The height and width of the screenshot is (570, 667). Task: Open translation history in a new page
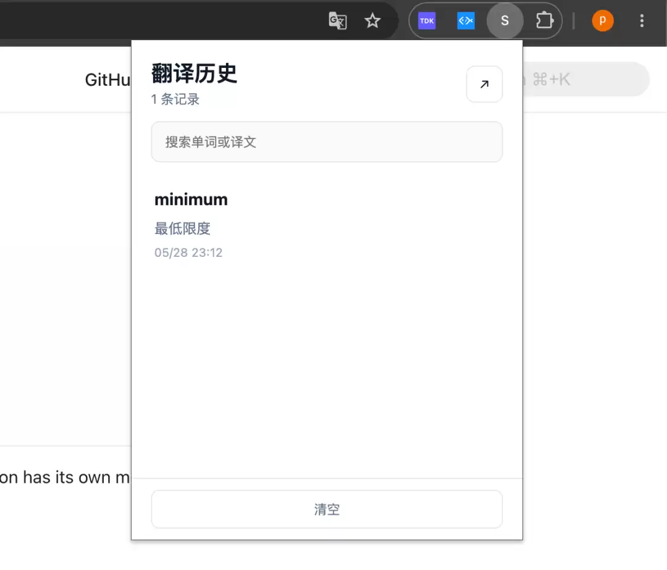(x=484, y=84)
